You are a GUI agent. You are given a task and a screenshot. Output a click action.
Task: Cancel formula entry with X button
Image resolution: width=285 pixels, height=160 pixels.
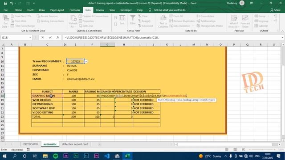click(43, 37)
